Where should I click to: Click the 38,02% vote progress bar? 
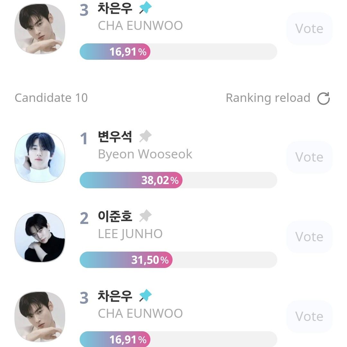[x=178, y=180]
